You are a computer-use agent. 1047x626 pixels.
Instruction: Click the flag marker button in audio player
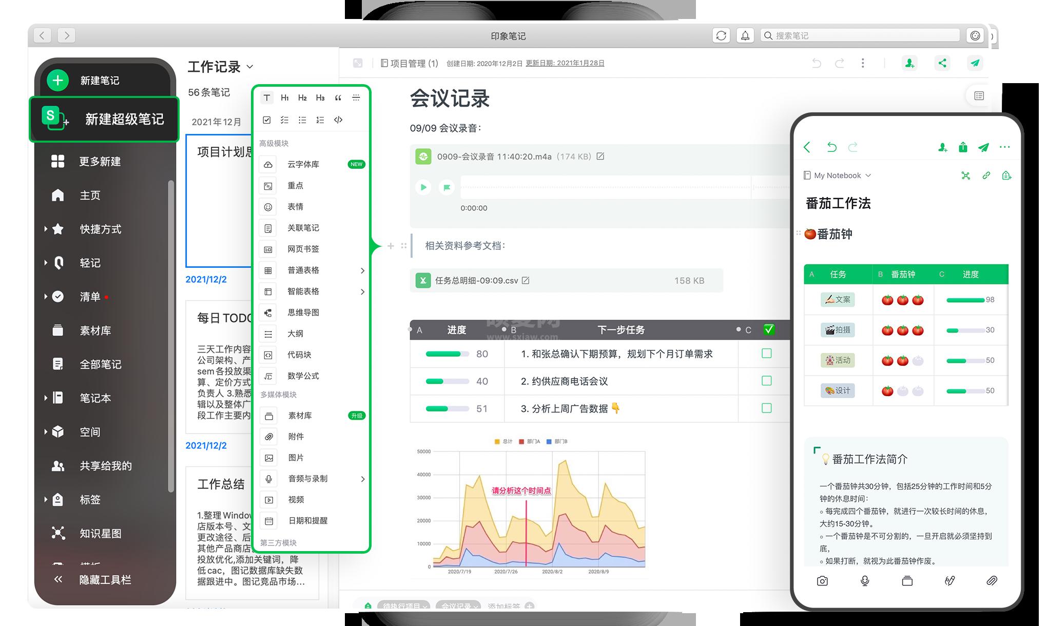[x=447, y=187]
